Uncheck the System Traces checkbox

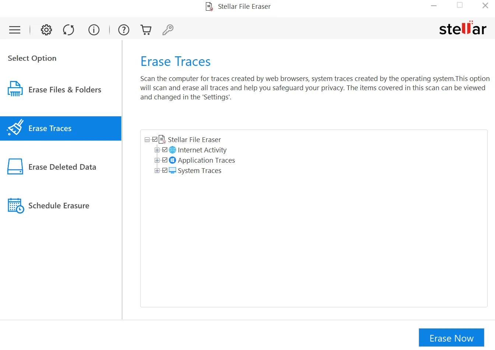[x=165, y=170]
